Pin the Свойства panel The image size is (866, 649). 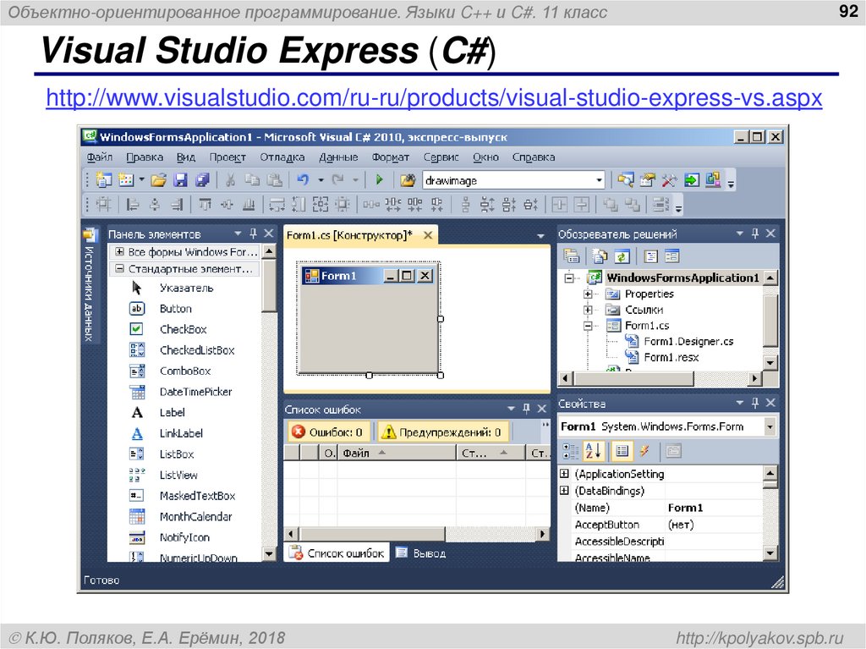[x=755, y=404]
